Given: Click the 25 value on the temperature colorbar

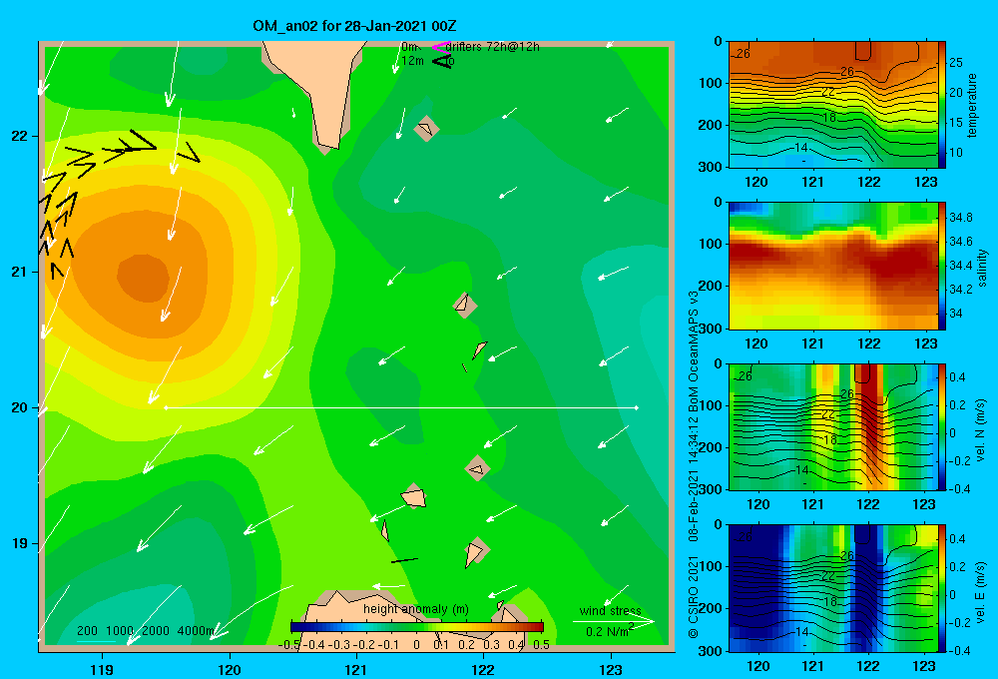Looking at the screenshot, I should [x=956, y=63].
